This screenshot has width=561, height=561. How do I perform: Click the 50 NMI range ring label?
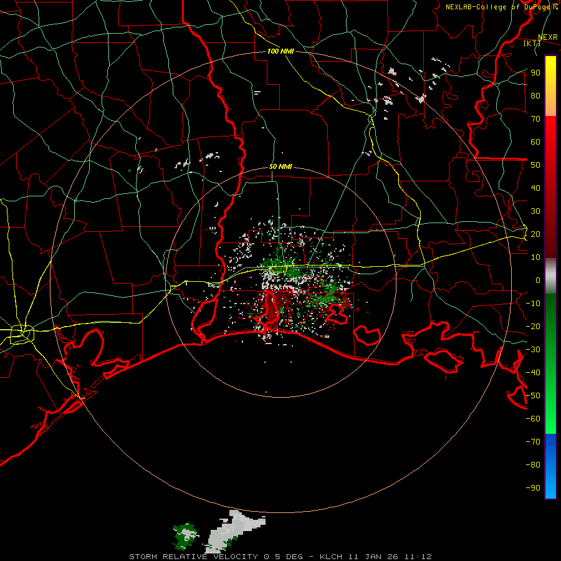[x=280, y=166]
